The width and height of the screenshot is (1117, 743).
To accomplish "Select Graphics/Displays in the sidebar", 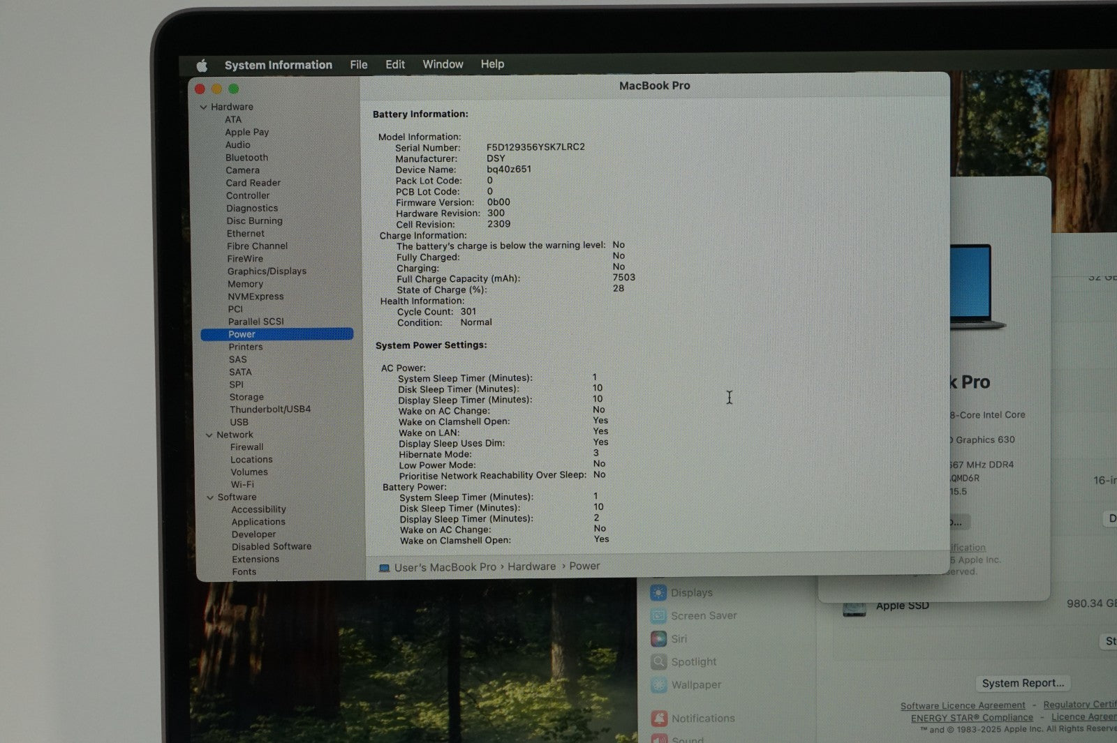I will [267, 271].
